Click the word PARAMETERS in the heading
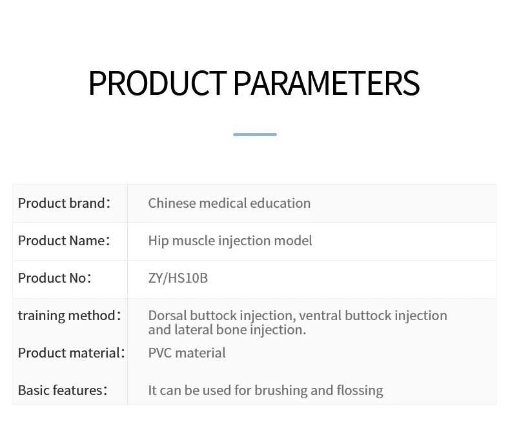This screenshot has height=435, width=510. point(326,83)
